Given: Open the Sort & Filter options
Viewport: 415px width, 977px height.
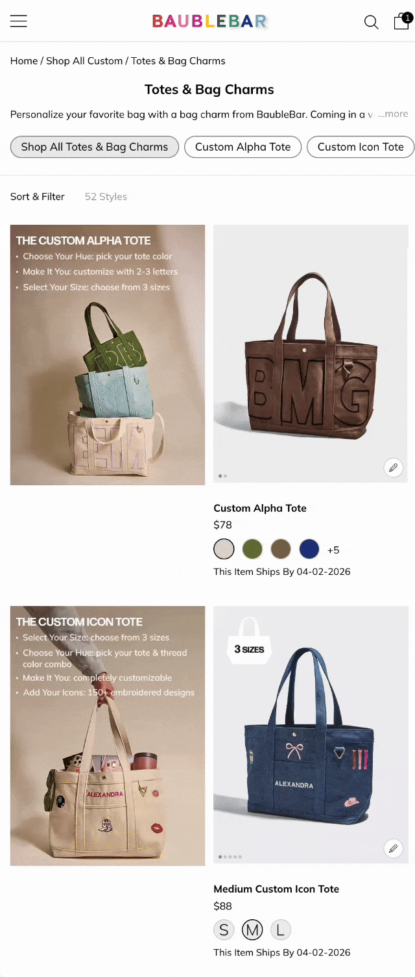Looking at the screenshot, I should click(38, 196).
